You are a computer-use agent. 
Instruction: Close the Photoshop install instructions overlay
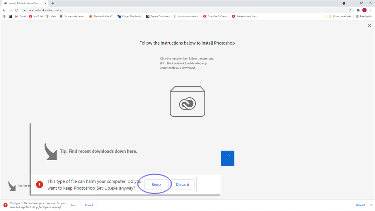pyautogui.click(x=369, y=26)
